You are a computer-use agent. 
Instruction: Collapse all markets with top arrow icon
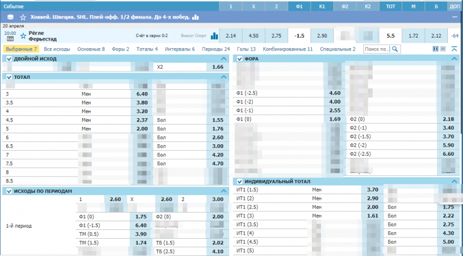coord(455,49)
